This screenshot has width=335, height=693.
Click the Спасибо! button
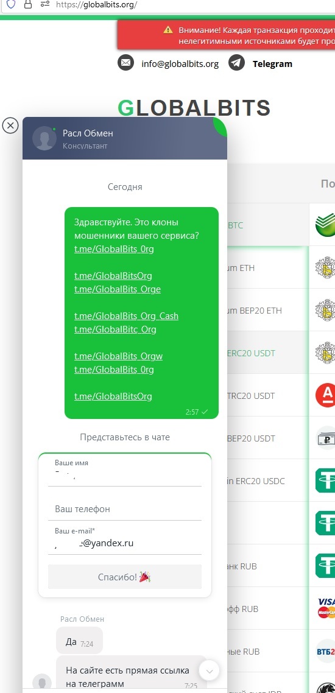click(125, 577)
